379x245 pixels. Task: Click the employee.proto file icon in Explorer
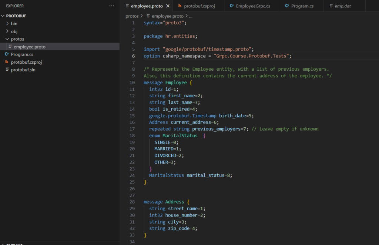(x=10, y=47)
